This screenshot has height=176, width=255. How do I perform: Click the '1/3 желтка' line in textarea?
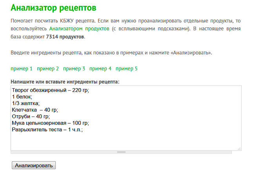(x=25, y=103)
